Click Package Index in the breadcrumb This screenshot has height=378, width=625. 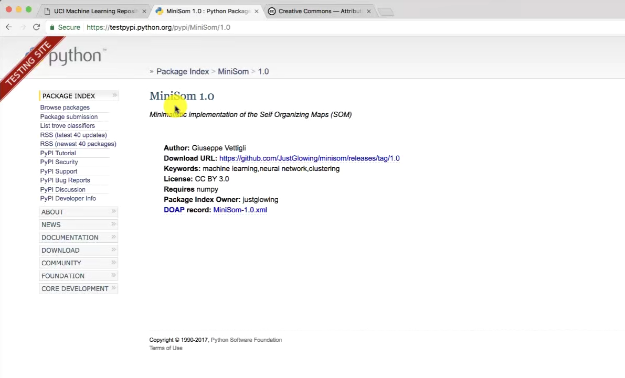click(x=182, y=71)
